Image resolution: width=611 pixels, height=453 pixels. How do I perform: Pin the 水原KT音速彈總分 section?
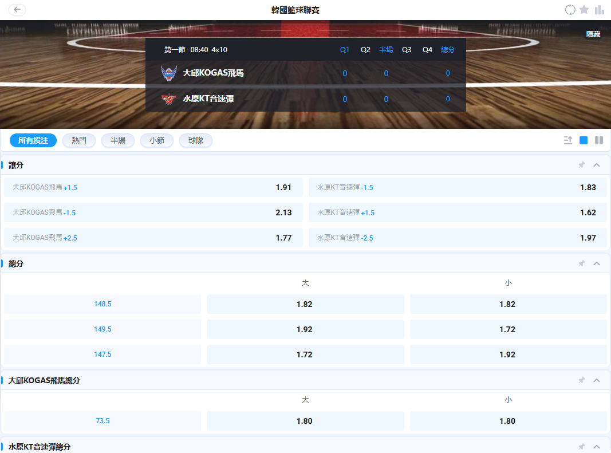coord(581,446)
